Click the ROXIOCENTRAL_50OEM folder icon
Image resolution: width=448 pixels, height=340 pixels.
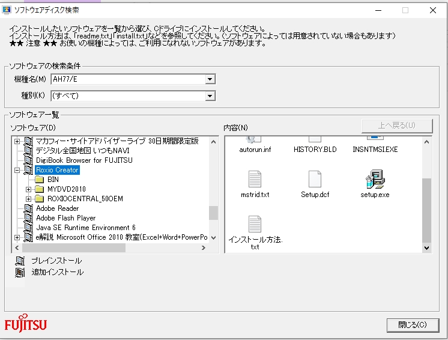[39, 199]
